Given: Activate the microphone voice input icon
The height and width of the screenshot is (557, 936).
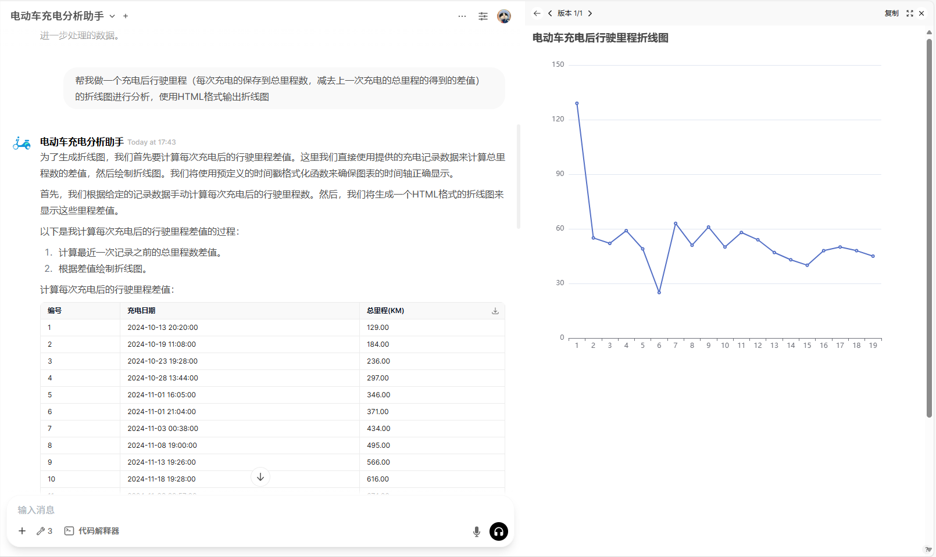Looking at the screenshot, I should 476,531.
